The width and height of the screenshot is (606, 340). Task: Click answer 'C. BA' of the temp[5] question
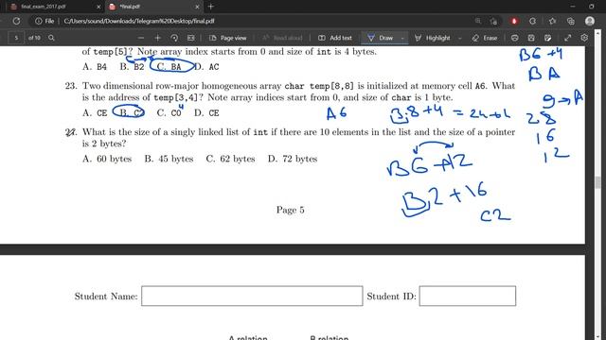(169, 67)
